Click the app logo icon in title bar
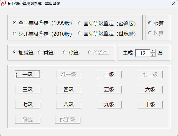The height and width of the screenshot is (136, 178). 3,4
